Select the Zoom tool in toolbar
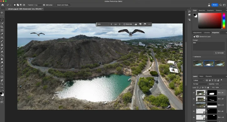 (2, 84)
